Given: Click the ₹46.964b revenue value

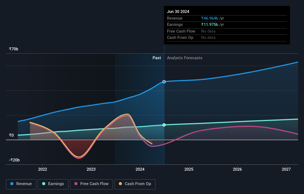Looking at the screenshot, I should click(210, 18).
